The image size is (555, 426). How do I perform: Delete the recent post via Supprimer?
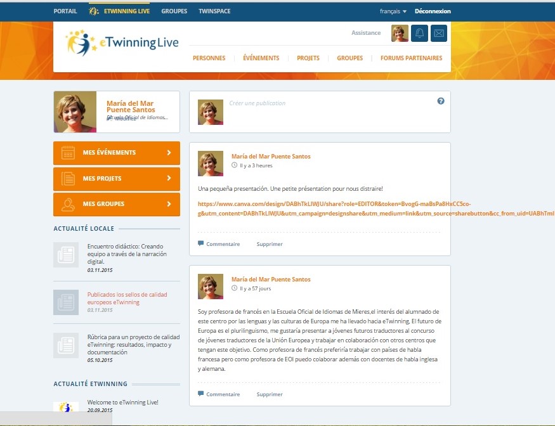pos(269,243)
